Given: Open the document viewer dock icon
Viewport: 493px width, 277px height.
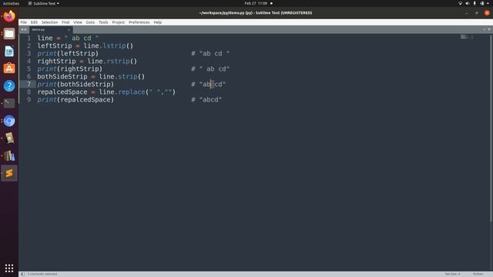Looking at the screenshot, I should pos(9,138).
